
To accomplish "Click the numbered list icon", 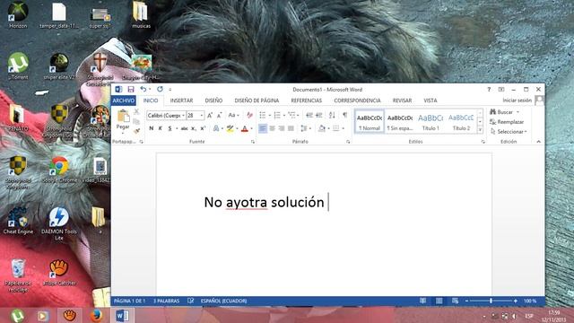I will [x=277, y=116].
